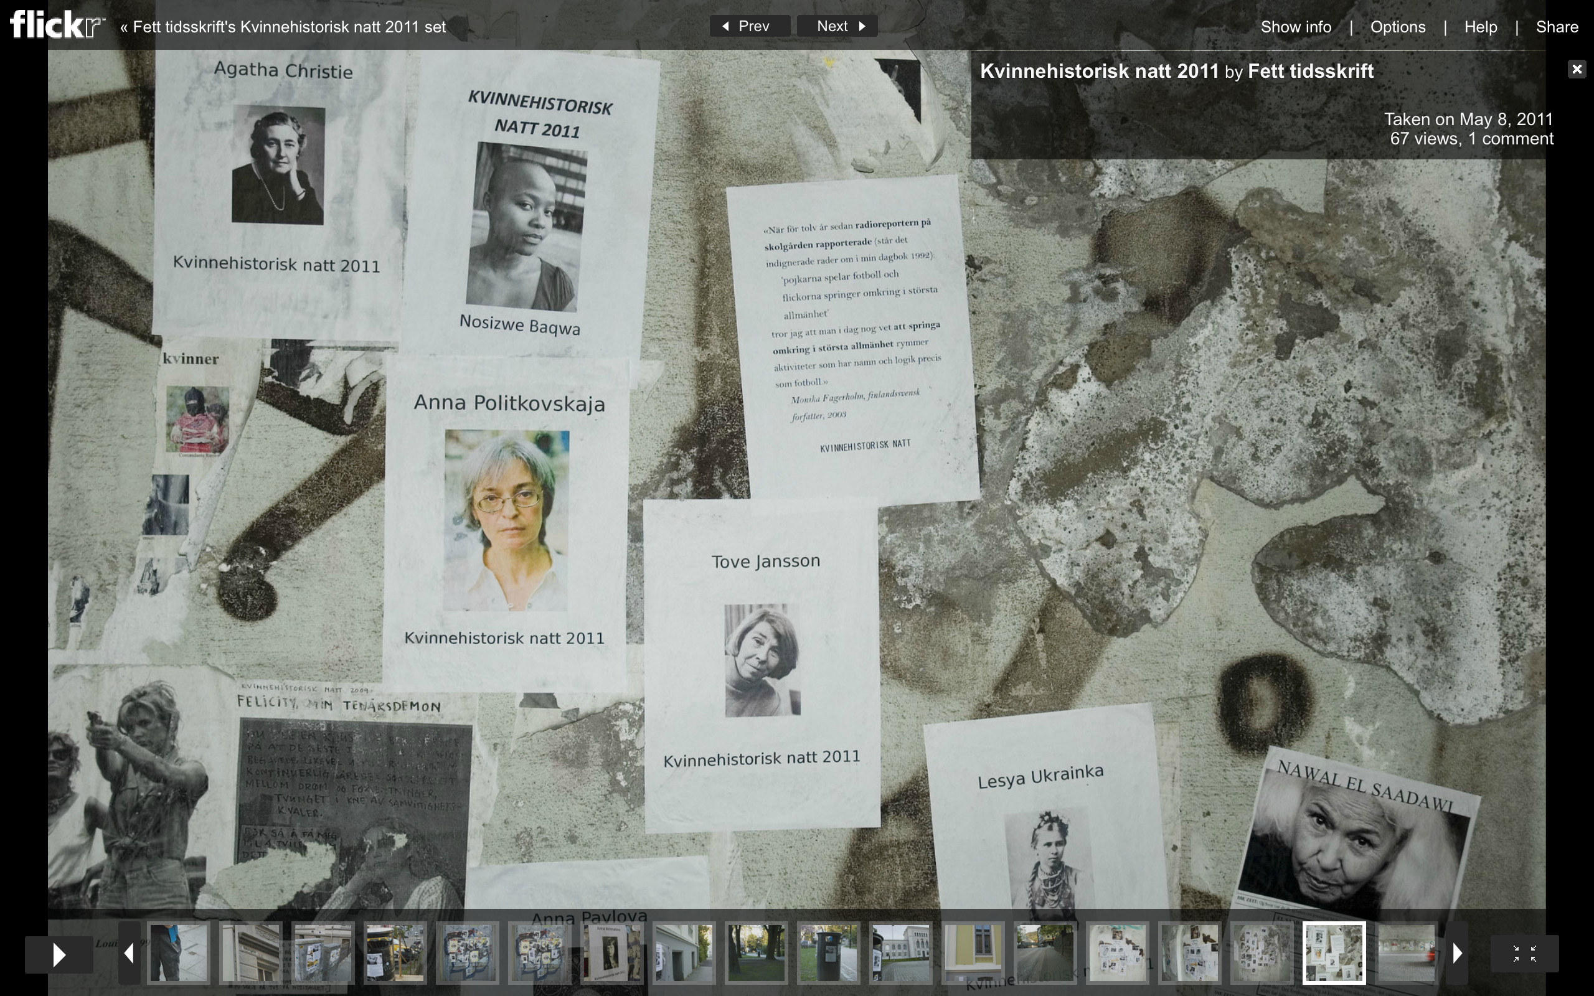Viewport: 1594px width, 996px height.
Task: Select the thumbnail of the white museum building
Action: pyautogui.click(x=900, y=952)
